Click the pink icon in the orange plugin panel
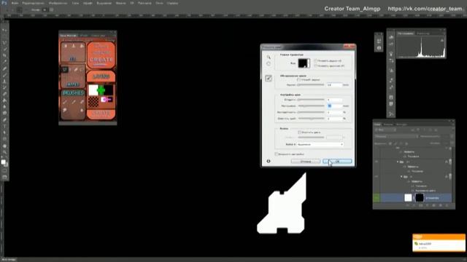This screenshot has height=262, width=467. (x=107, y=100)
